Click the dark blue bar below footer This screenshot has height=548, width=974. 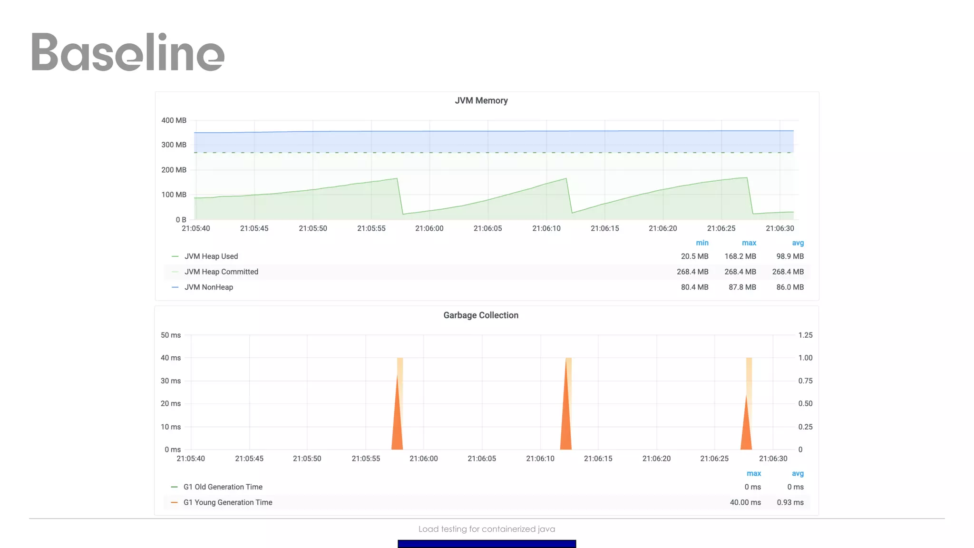point(487,544)
